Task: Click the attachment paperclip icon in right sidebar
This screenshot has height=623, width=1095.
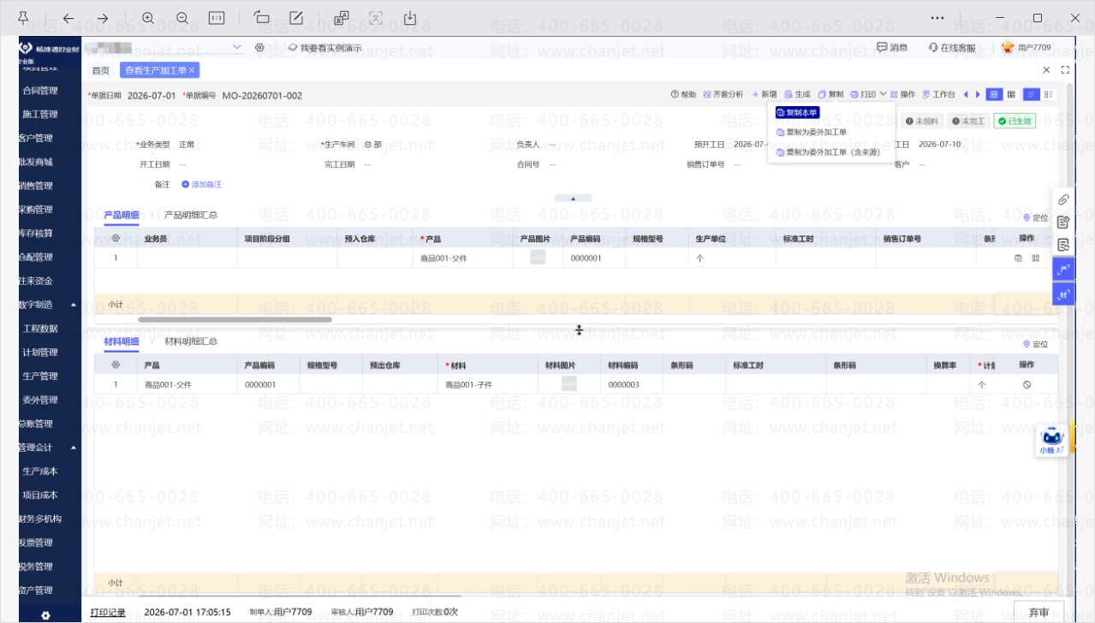Action: click(1062, 199)
